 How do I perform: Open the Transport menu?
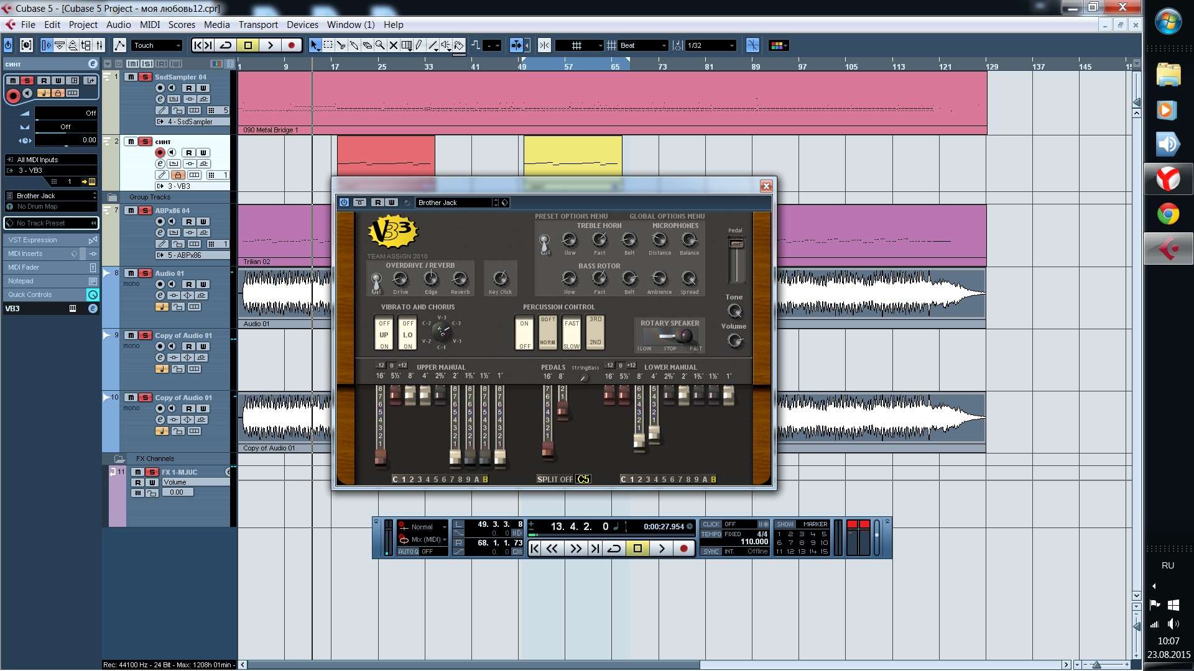(x=258, y=25)
